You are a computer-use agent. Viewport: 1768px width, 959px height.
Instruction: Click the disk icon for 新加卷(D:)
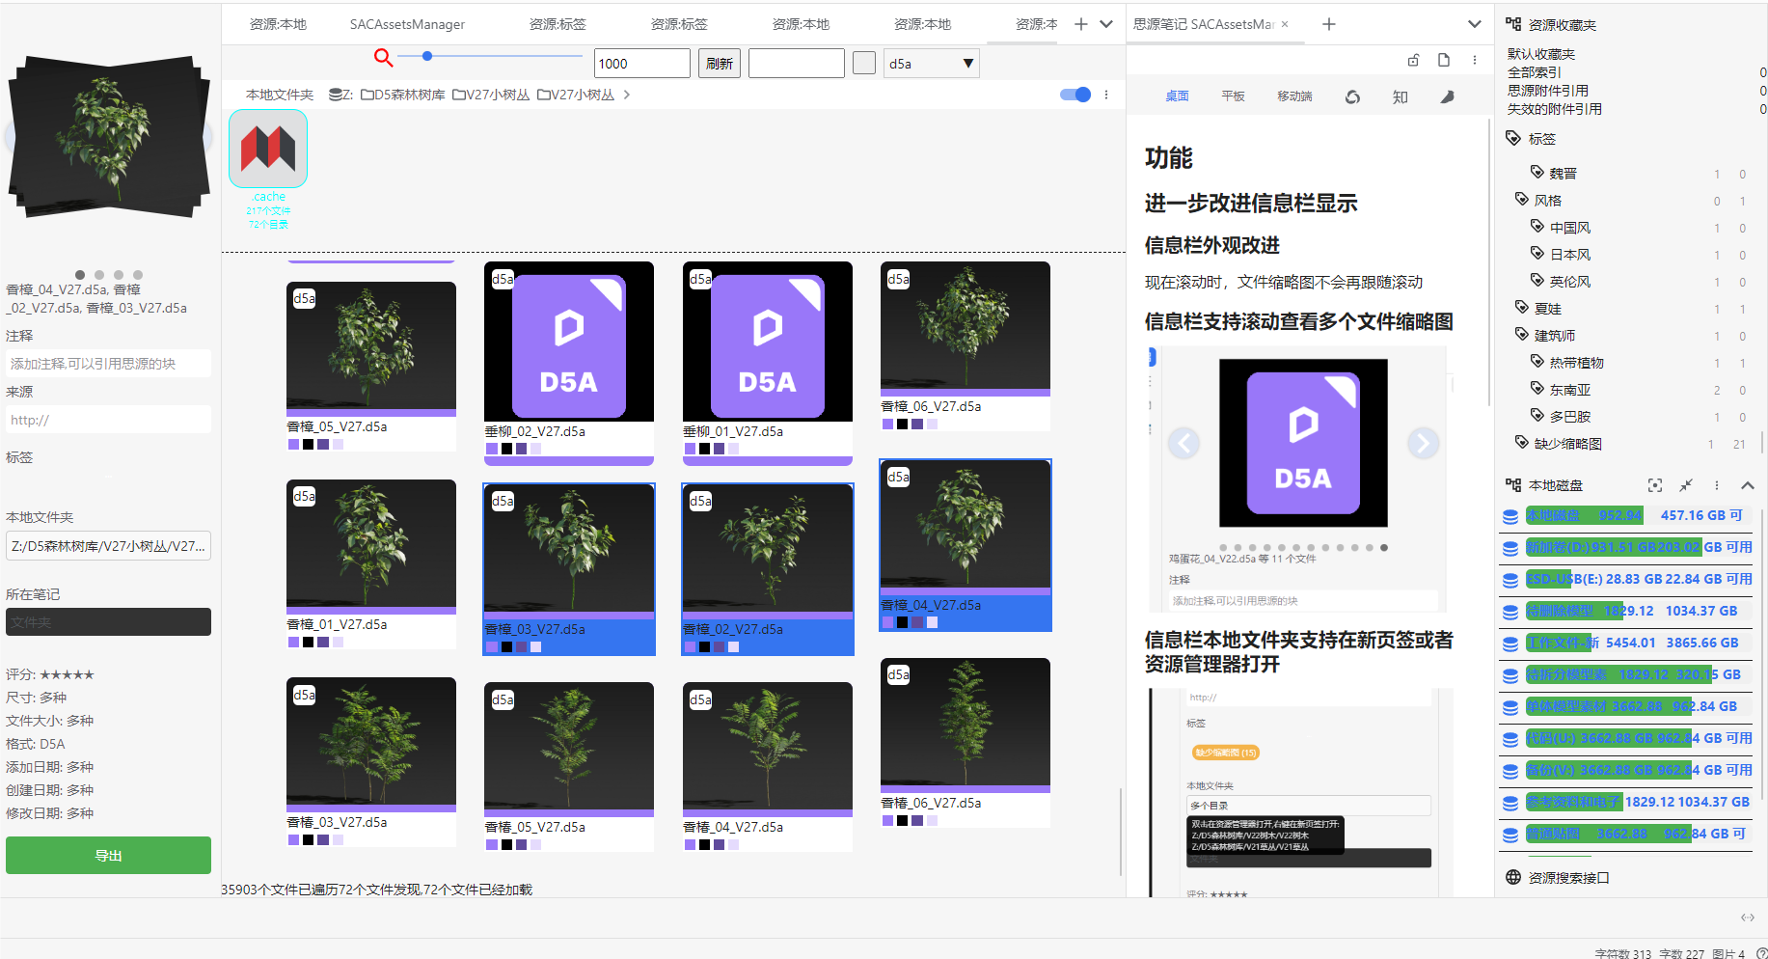click(x=1510, y=548)
